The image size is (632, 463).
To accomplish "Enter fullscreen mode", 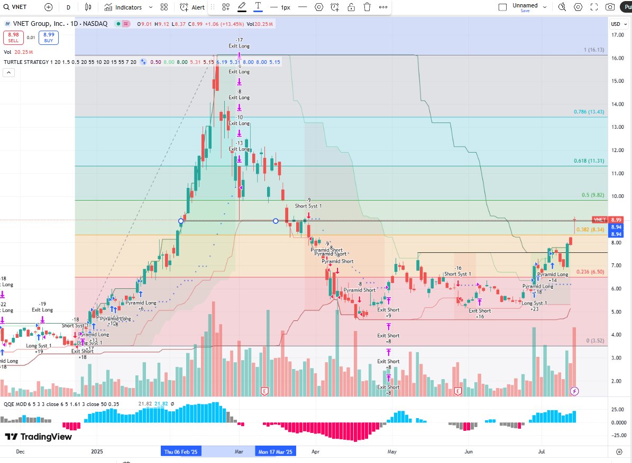I will click(x=594, y=7).
